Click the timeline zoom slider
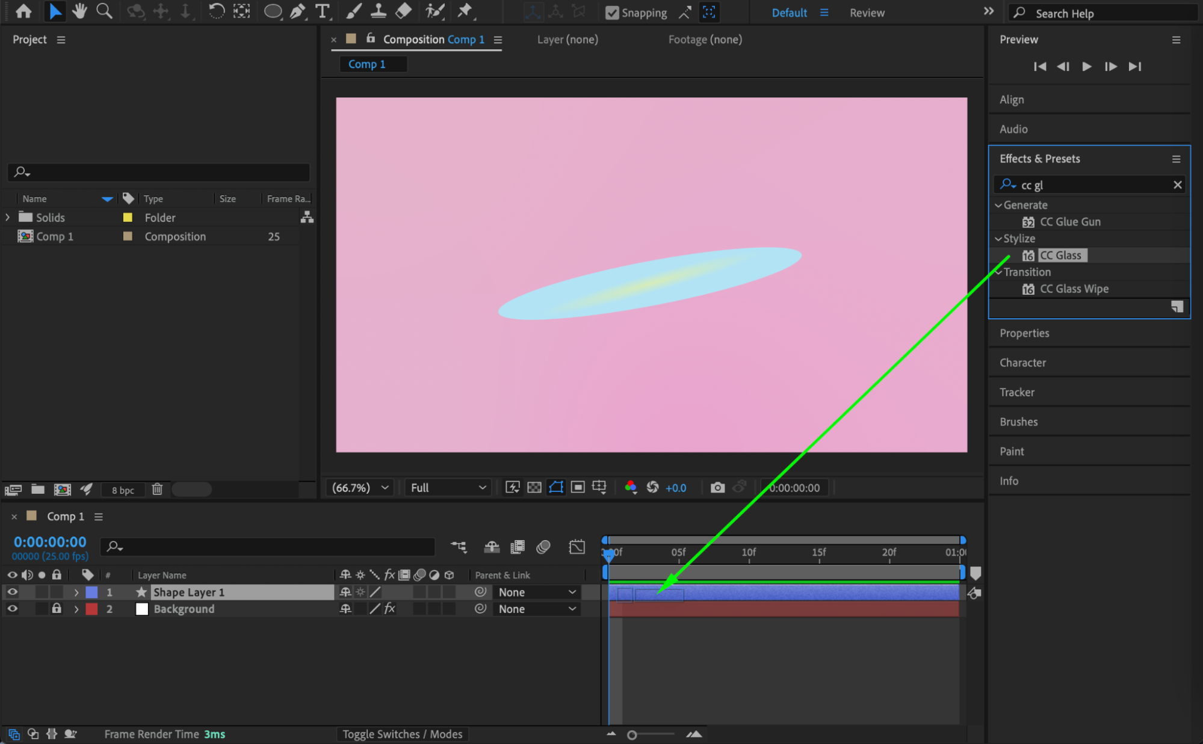This screenshot has height=744, width=1203. click(632, 735)
